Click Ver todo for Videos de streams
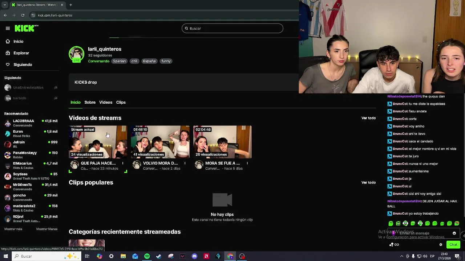This screenshot has height=261, width=465. (x=368, y=118)
